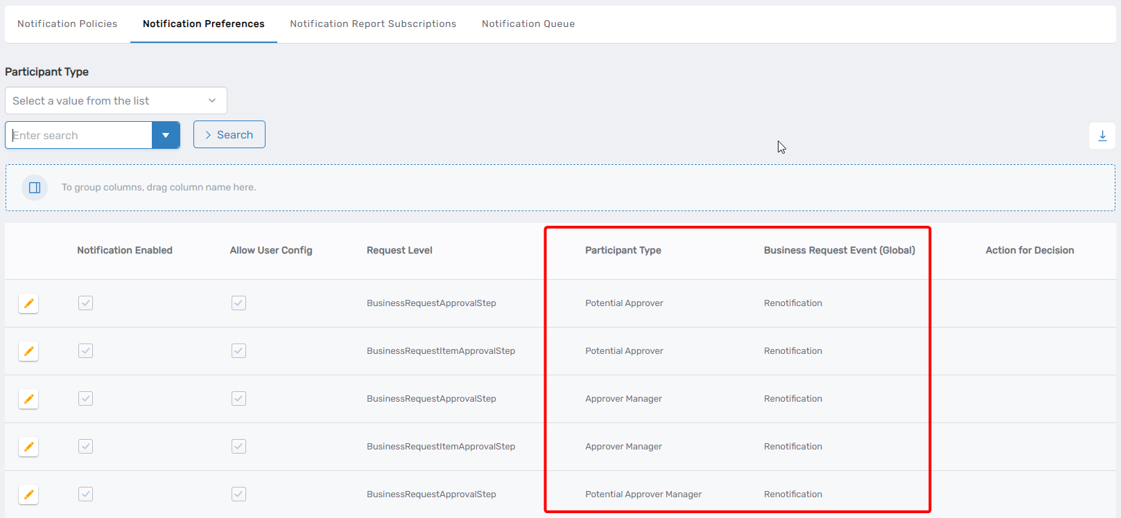
Task: Sort by Request Level column header
Action: tap(399, 251)
